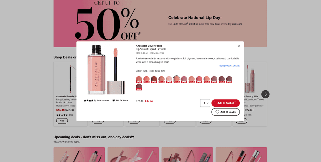Image resolution: width=321 pixels, height=162 pixels.
Task: Click the next arrow on the deals carousel
Action: click(x=265, y=94)
